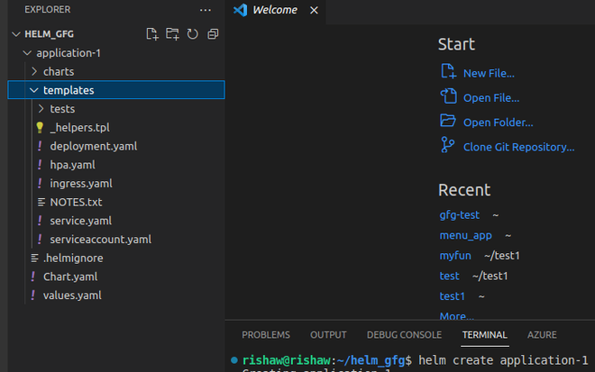This screenshot has width=595, height=372.
Task: Open the recent gfg-test project
Action: (x=461, y=214)
